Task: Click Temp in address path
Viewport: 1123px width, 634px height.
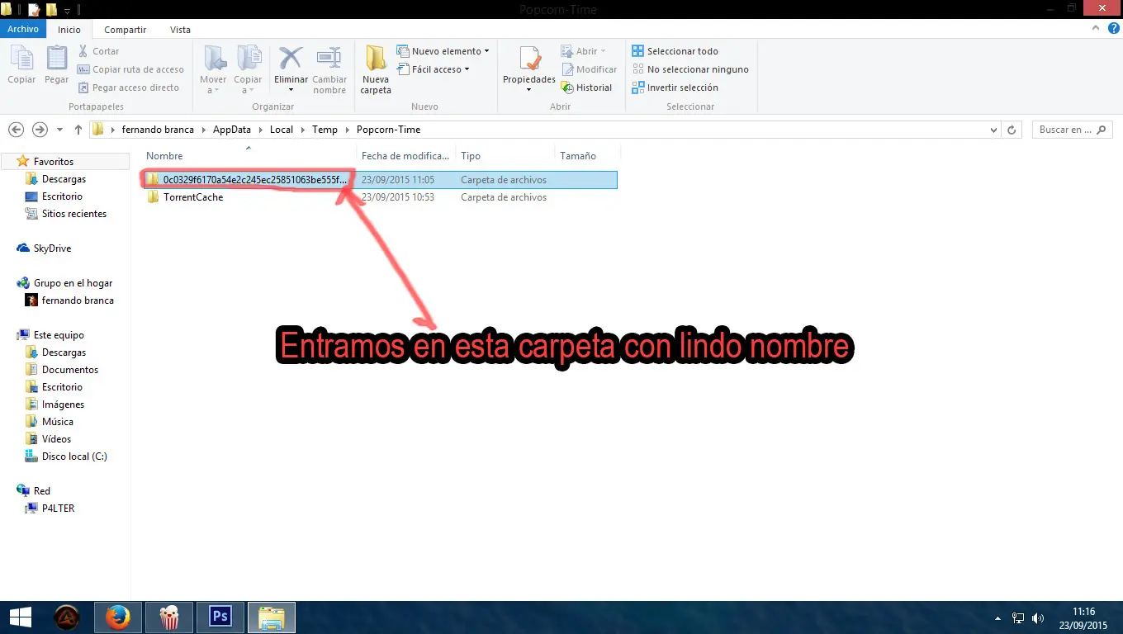Action: (x=325, y=130)
